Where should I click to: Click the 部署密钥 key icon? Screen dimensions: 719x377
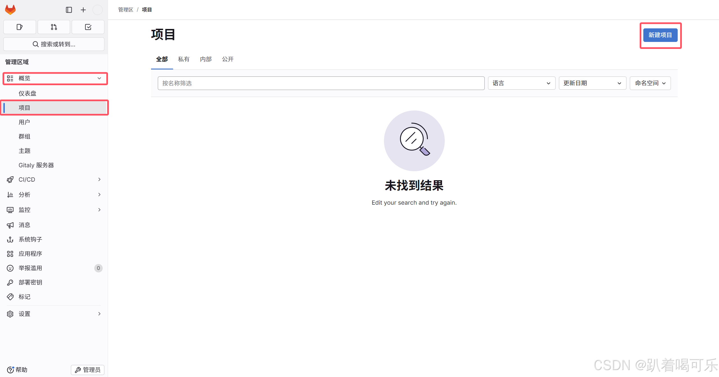click(x=10, y=282)
